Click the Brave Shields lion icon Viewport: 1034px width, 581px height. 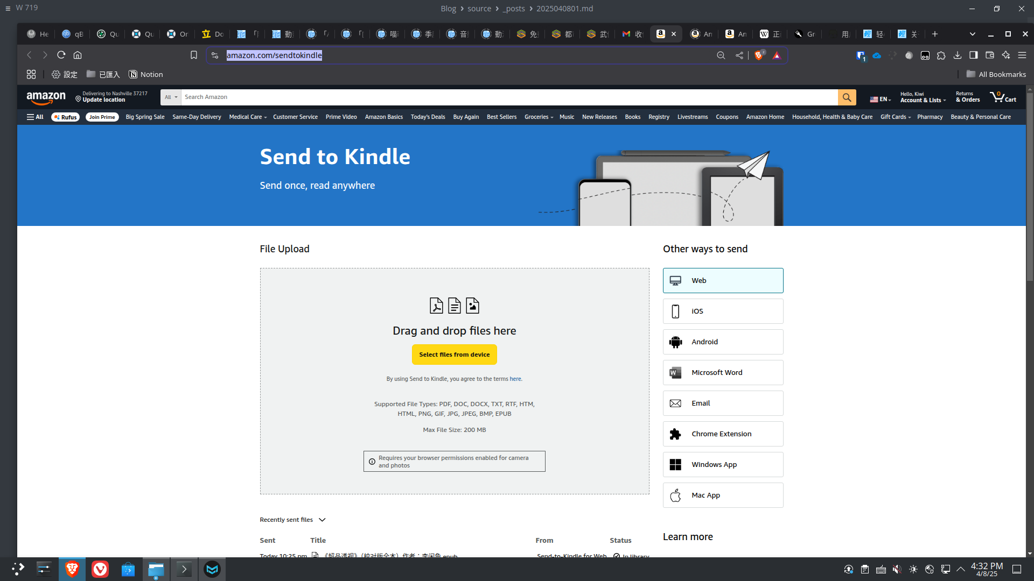759,55
